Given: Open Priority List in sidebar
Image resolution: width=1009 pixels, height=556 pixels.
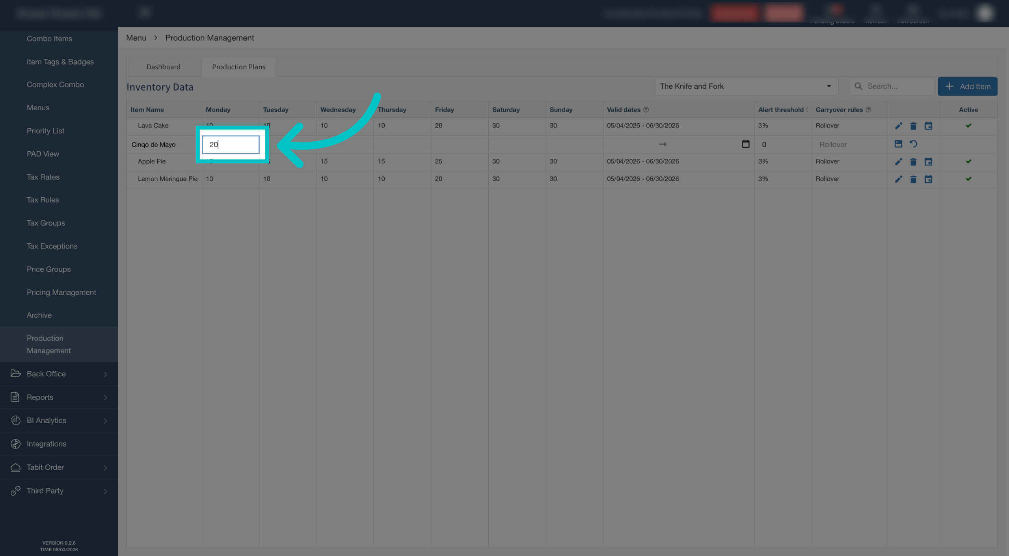Looking at the screenshot, I should tap(45, 131).
